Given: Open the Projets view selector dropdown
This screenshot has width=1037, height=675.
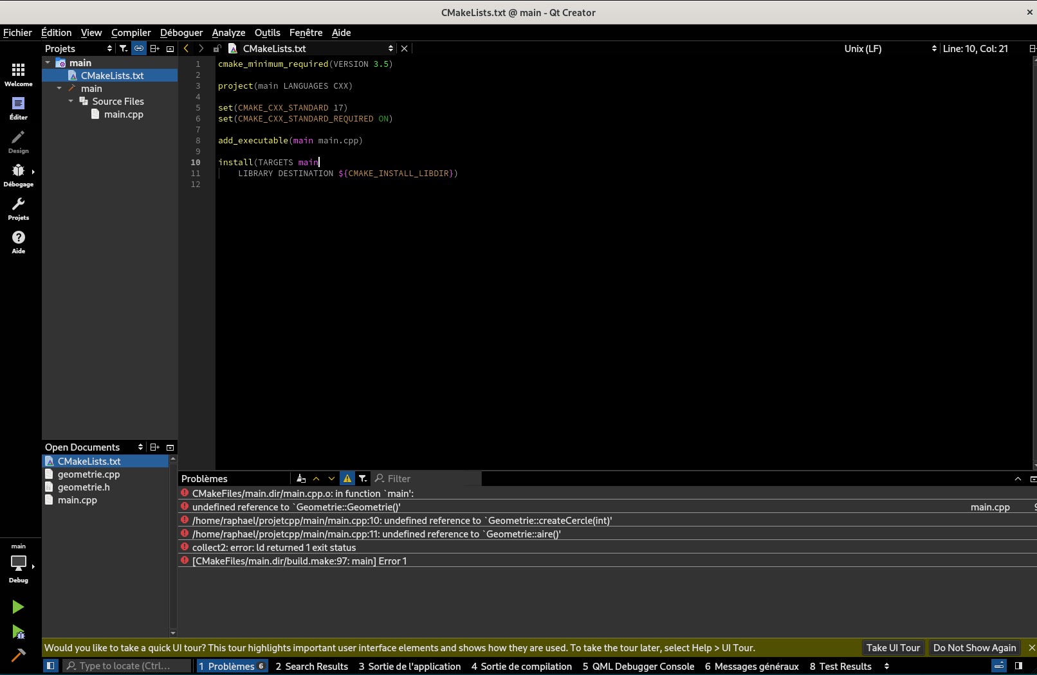Looking at the screenshot, I should pos(78,48).
